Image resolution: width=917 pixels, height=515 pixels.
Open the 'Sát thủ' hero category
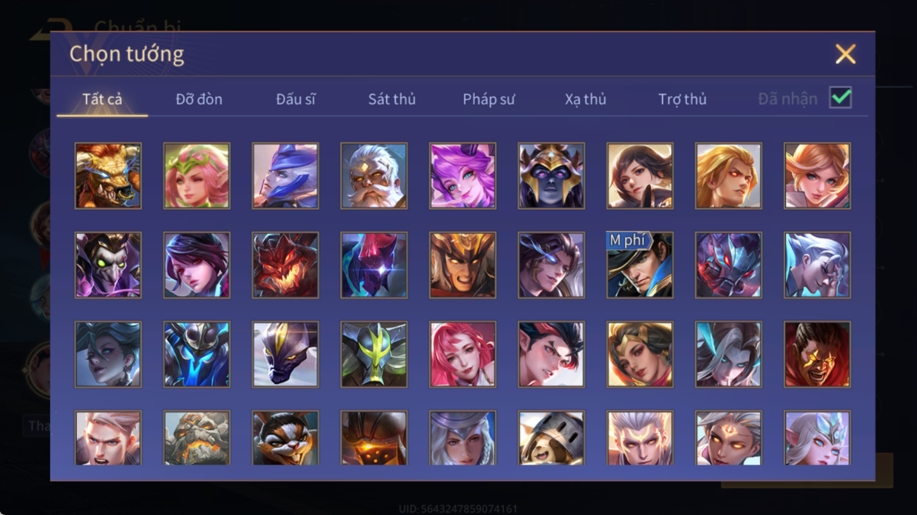pos(392,99)
